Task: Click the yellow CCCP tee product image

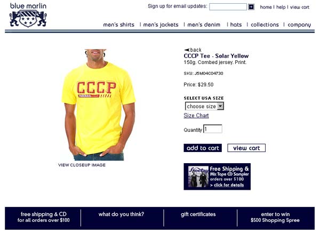Action: pos(98,105)
